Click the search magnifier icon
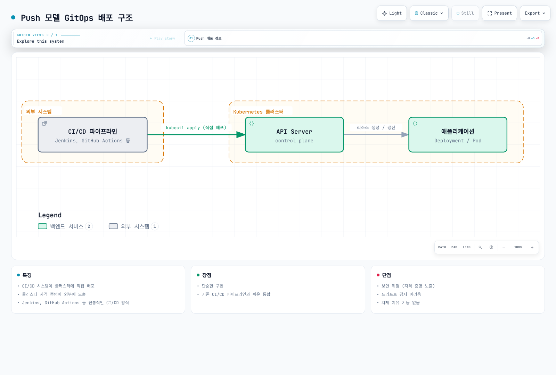 (480, 247)
